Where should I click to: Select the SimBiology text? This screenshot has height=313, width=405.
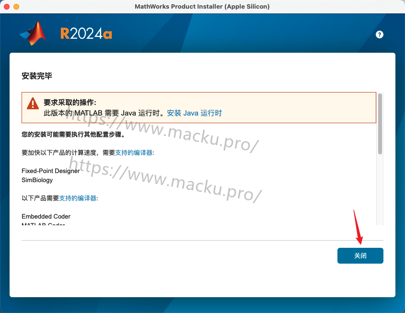(x=37, y=180)
